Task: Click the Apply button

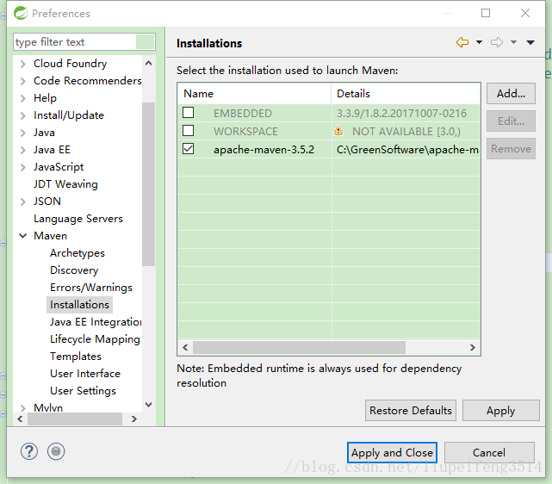Action: click(500, 411)
